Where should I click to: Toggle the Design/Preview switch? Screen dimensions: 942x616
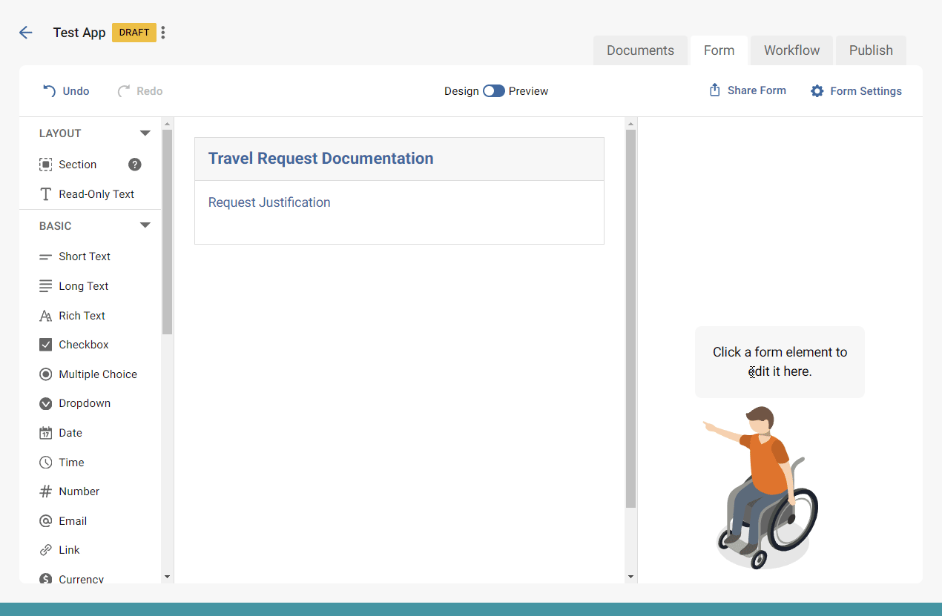pos(493,91)
